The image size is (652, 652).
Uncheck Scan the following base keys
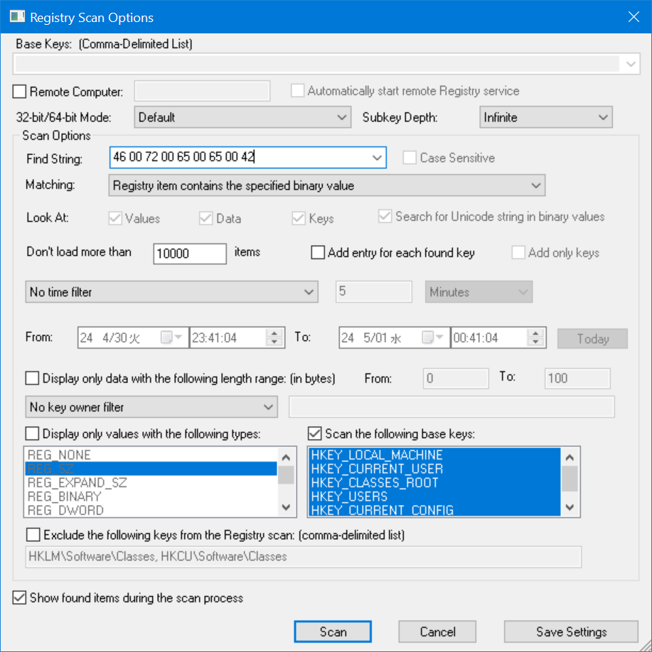[x=315, y=433]
